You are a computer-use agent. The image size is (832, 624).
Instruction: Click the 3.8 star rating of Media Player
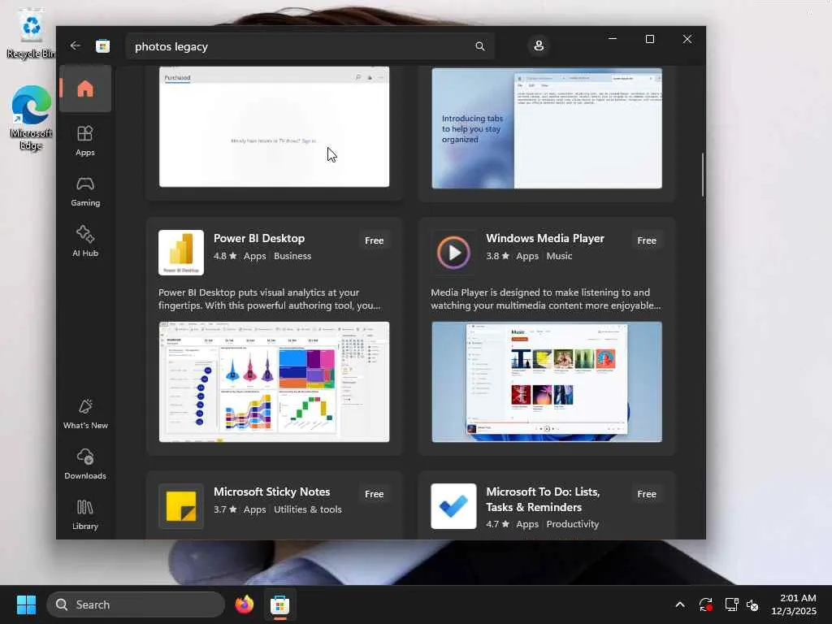(498, 256)
